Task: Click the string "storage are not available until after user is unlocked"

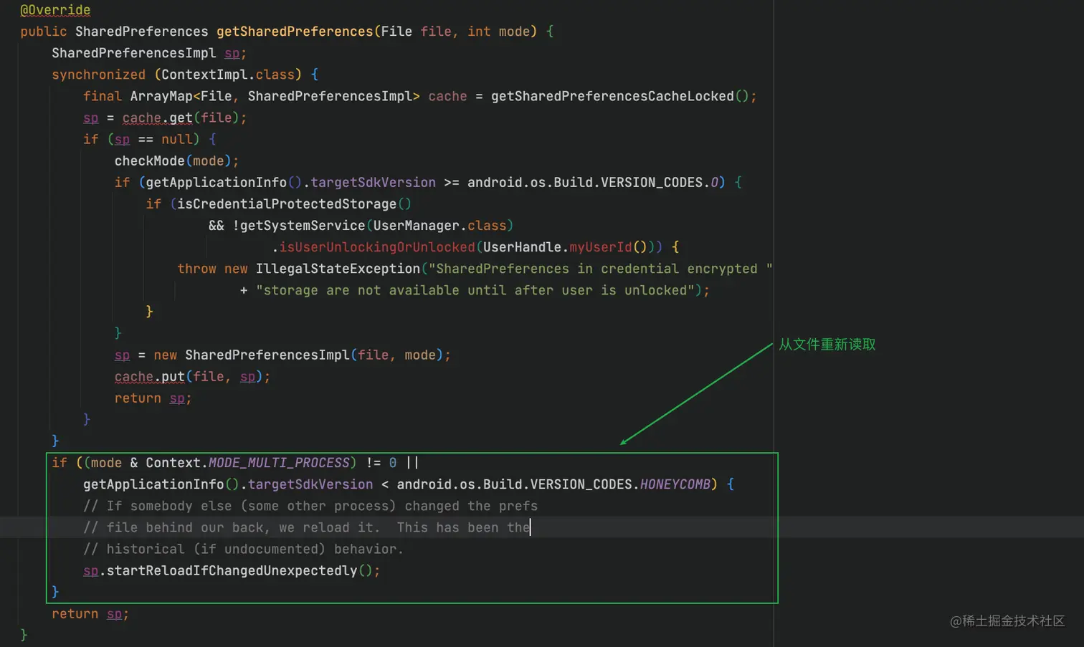Action: tap(475, 289)
